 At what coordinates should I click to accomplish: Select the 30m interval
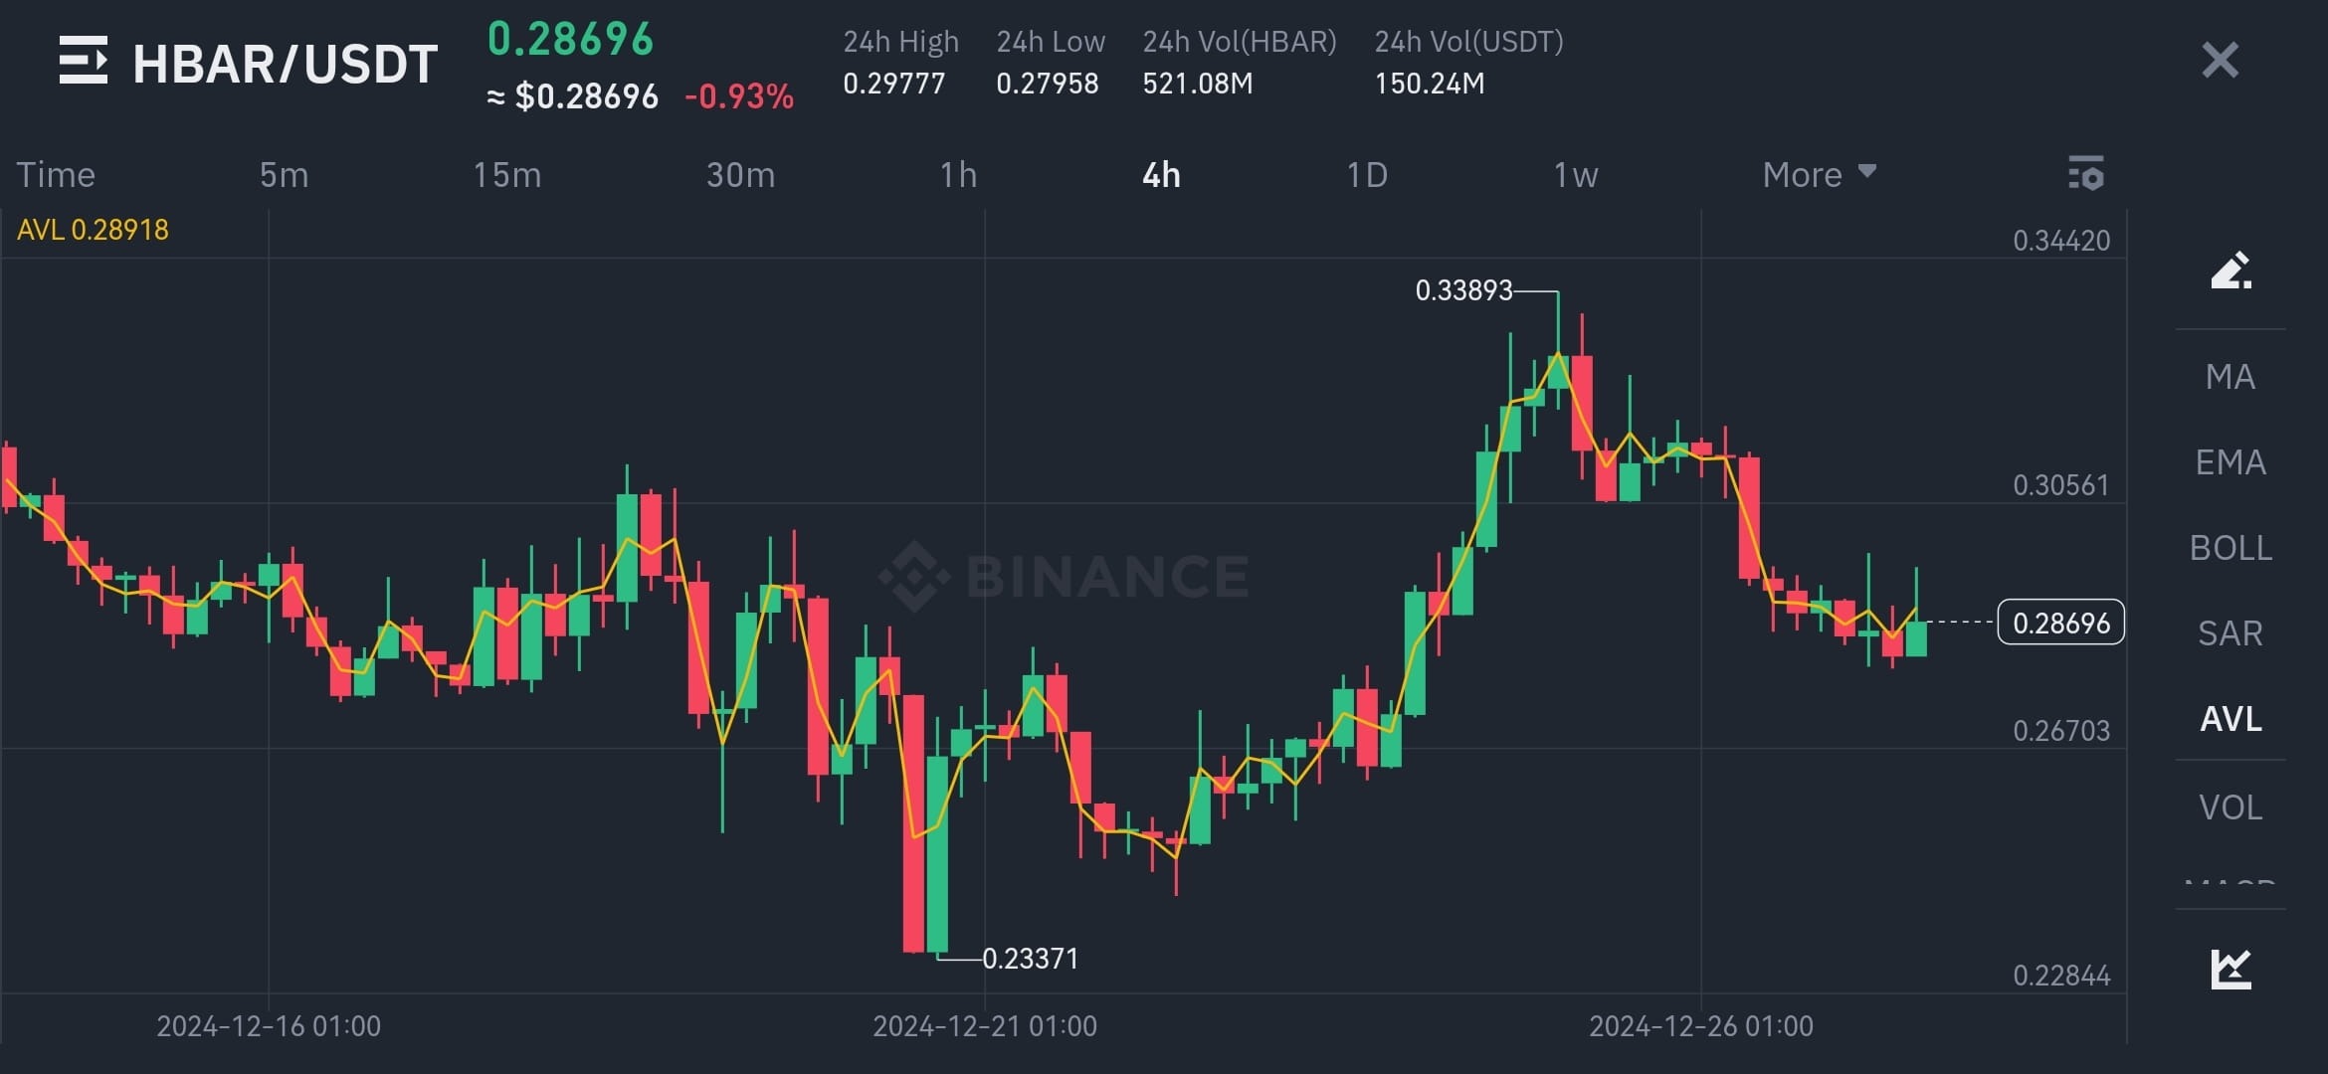740,175
